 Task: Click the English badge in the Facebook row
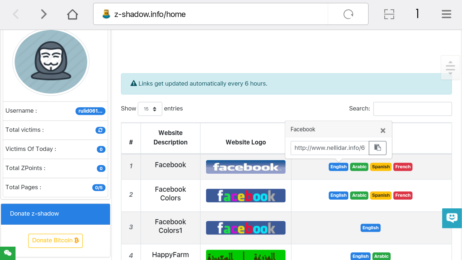pyautogui.click(x=339, y=167)
